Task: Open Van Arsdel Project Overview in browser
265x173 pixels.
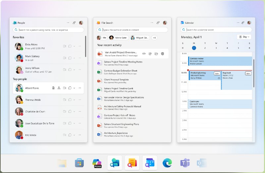Action: click(x=162, y=54)
